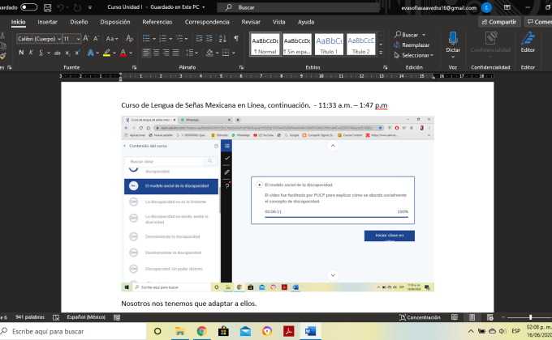Select the Título 1 style
552x340 pixels.
tap(329, 45)
